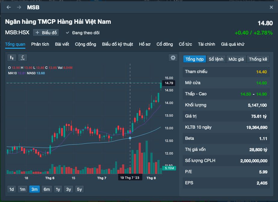Switch to the Phân tích tab

(x=40, y=44)
